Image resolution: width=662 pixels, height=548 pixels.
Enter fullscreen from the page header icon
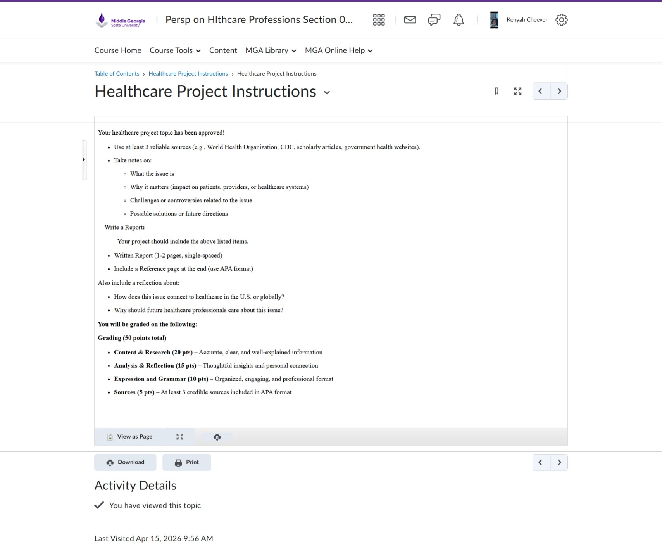pos(517,91)
